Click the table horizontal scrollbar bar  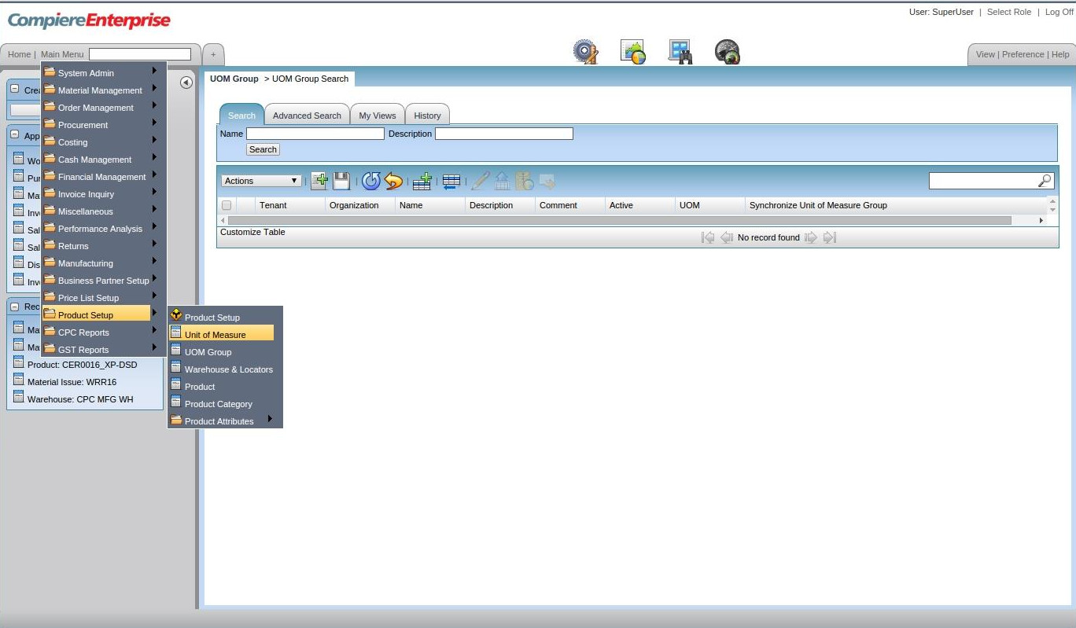[619, 220]
